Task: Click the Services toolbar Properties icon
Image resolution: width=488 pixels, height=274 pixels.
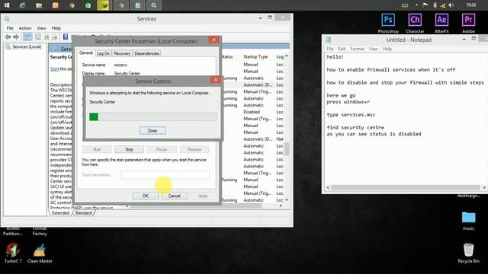Action: [38, 37]
